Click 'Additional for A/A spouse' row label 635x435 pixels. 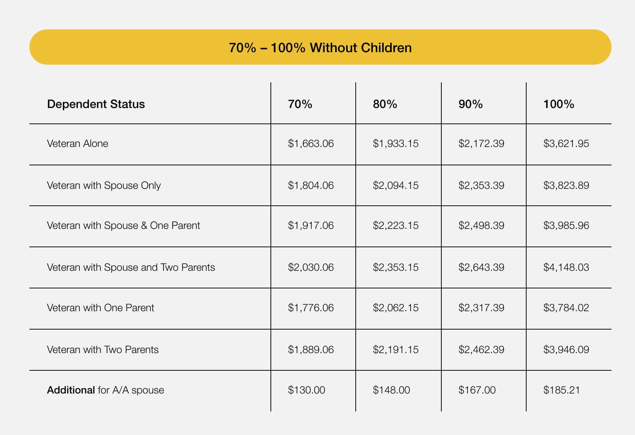coord(105,390)
